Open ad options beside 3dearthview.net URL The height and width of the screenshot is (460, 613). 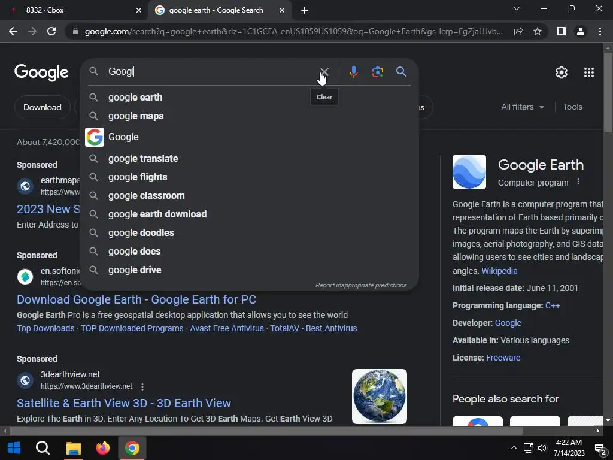142,386
